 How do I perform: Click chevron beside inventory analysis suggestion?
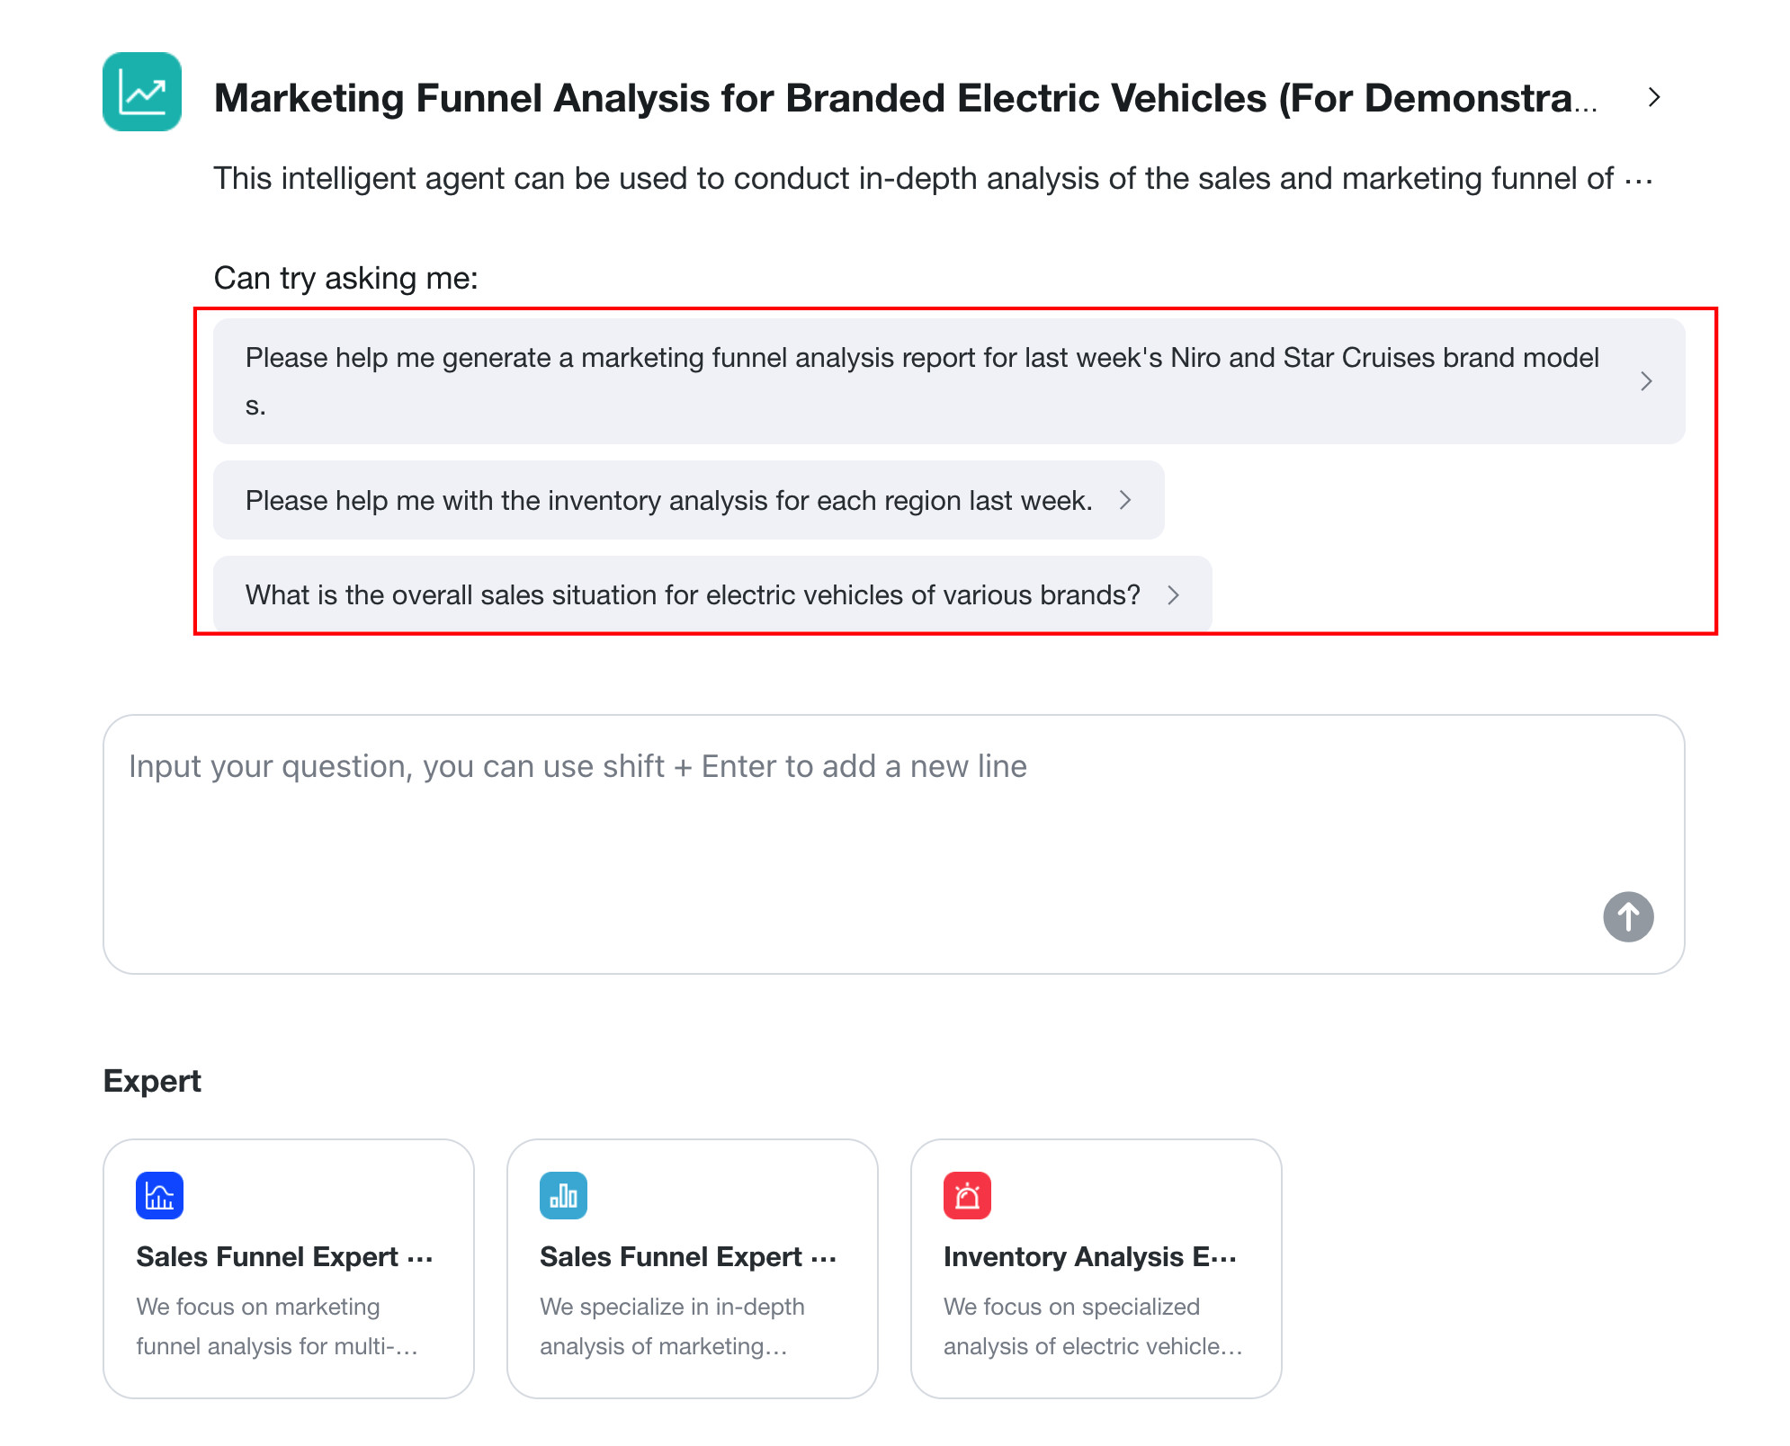[x=1125, y=500]
